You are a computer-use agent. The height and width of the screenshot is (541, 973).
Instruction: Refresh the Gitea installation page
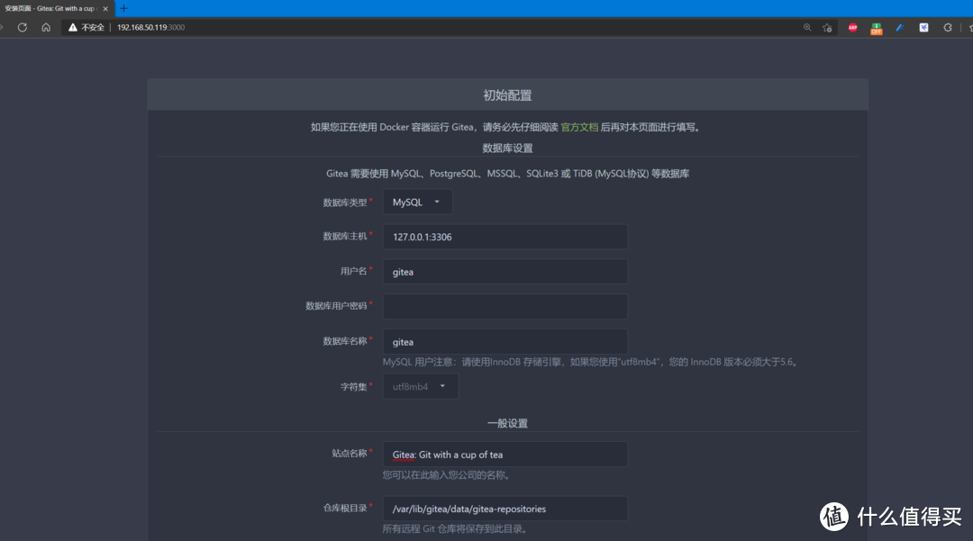coord(22,27)
